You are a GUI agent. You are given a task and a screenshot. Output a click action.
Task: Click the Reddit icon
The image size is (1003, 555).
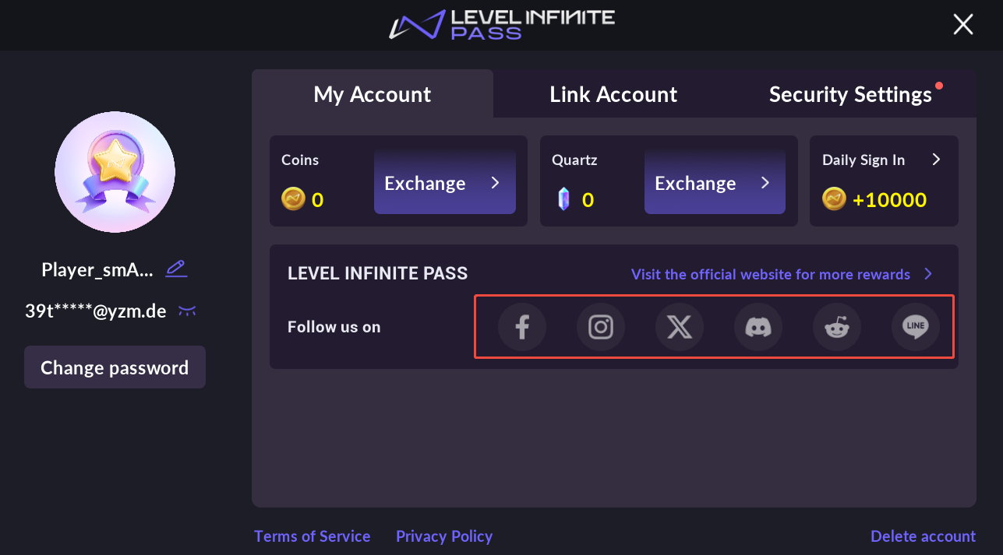837,327
